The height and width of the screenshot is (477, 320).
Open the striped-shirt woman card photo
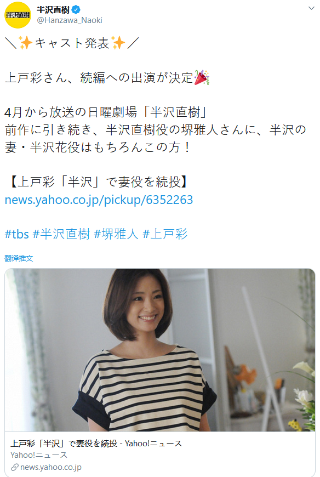click(x=160, y=350)
